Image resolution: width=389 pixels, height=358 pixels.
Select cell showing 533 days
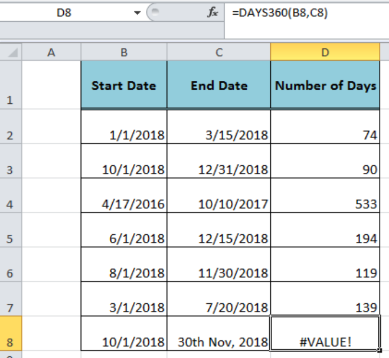coord(325,195)
